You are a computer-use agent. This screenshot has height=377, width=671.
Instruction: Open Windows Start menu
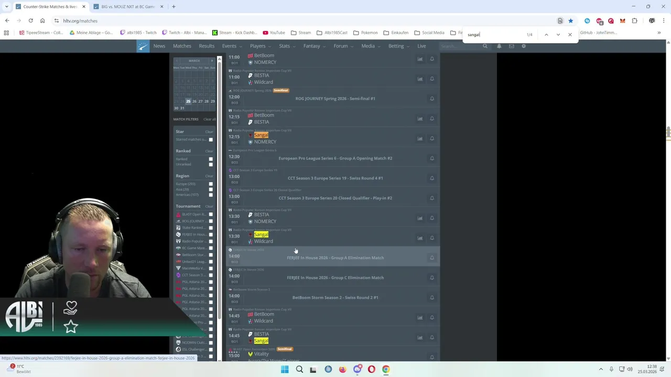point(285,369)
